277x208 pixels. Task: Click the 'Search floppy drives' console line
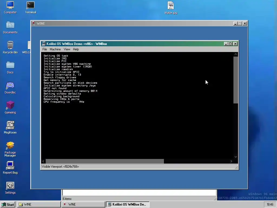click(x=60, y=77)
